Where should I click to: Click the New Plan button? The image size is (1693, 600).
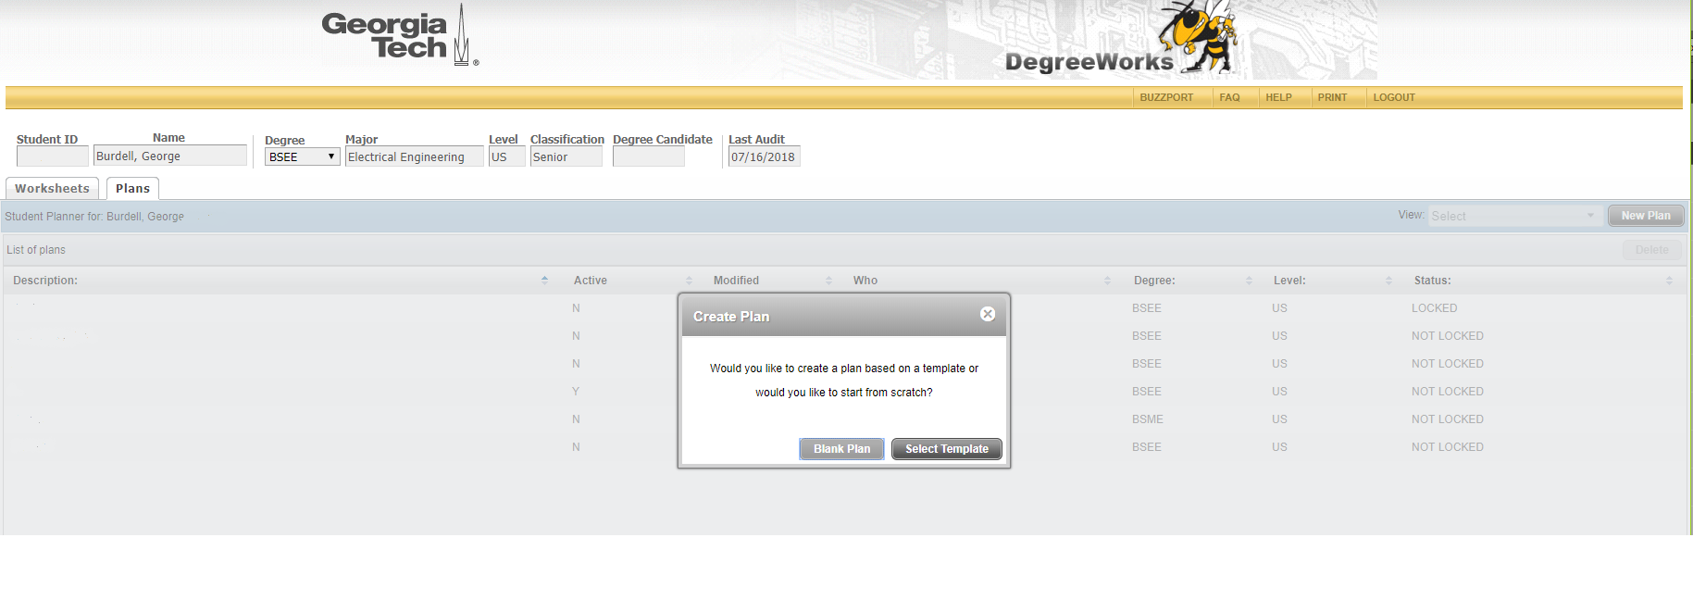(1646, 216)
